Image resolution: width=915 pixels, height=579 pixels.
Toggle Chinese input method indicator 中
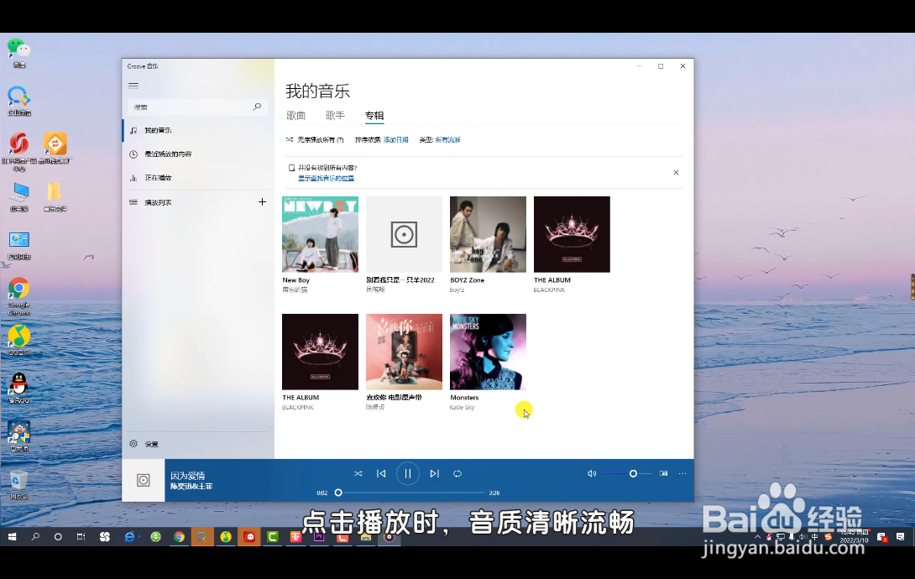pos(814,537)
